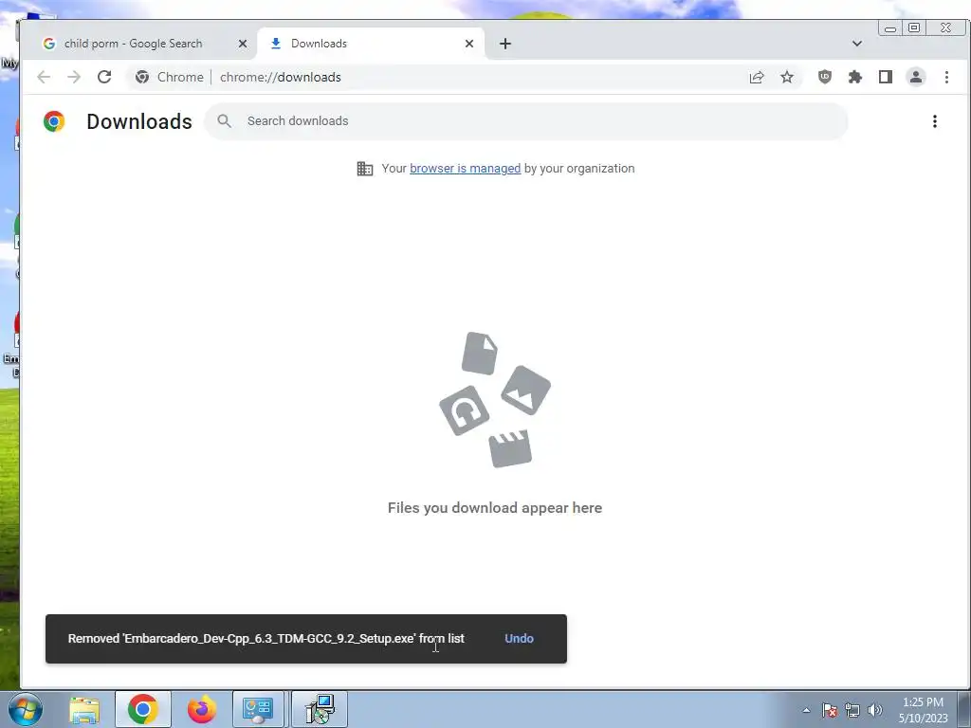971x728 pixels.
Task: Open network status tray icon
Action: pyautogui.click(x=852, y=710)
